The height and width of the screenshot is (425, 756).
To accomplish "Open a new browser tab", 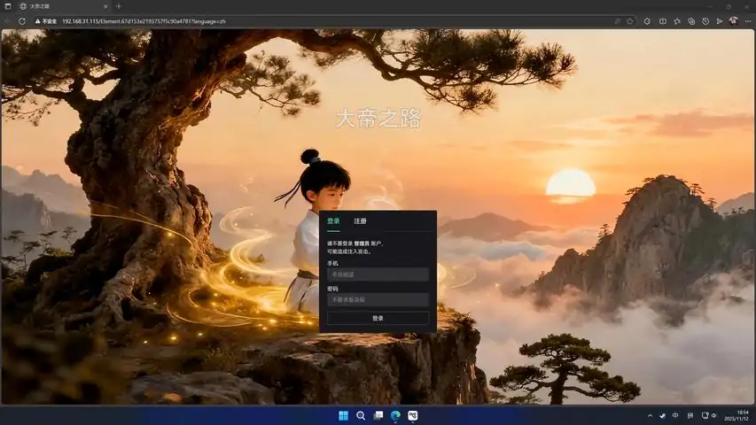I will [119, 6].
